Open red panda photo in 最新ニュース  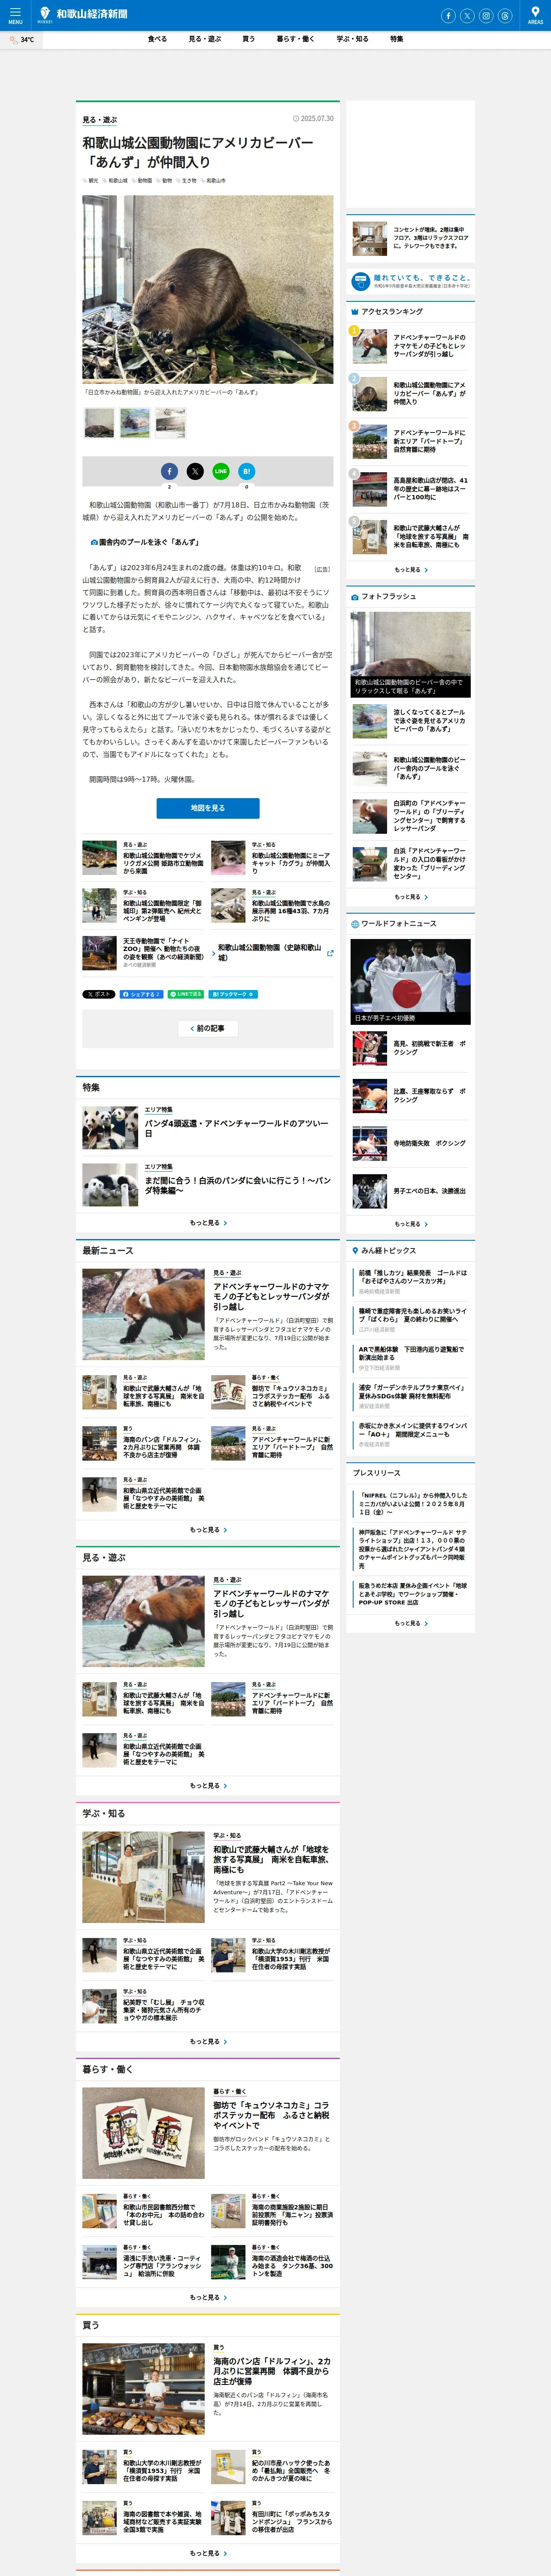tap(143, 1314)
